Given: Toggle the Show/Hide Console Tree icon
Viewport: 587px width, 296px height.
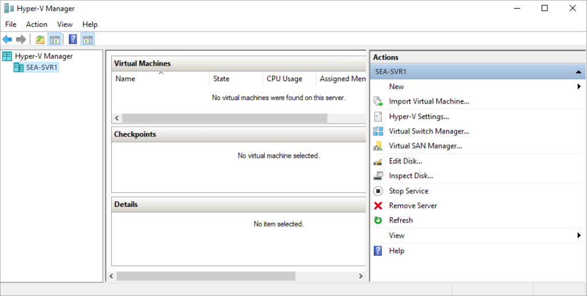Looking at the screenshot, I should point(54,39).
